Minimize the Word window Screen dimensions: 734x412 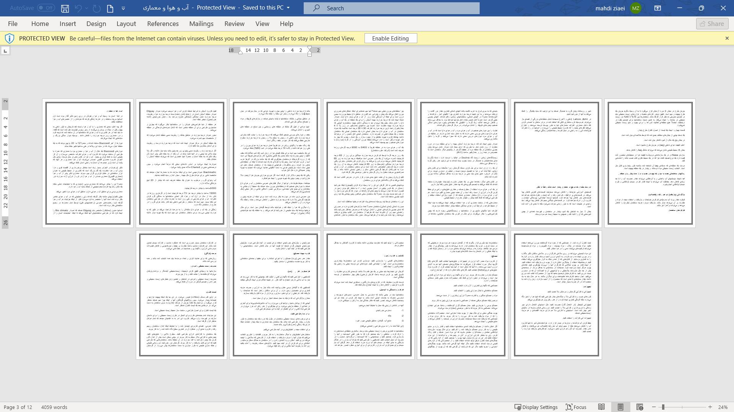tap(680, 8)
